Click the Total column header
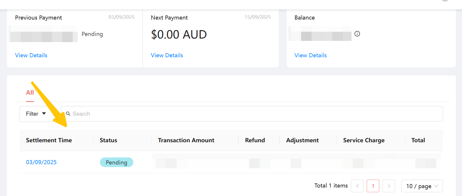Screen dimensions: 462x196 point(418,140)
